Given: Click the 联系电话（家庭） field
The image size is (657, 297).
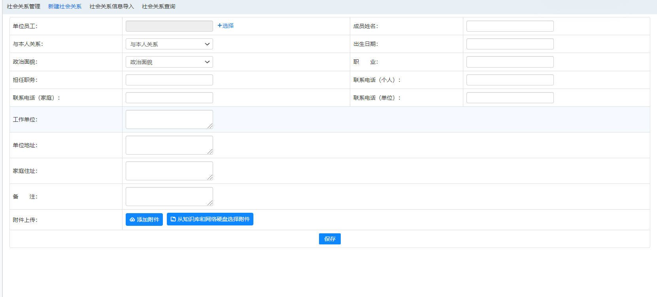Looking at the screenshot, I should tap(169, 98).
